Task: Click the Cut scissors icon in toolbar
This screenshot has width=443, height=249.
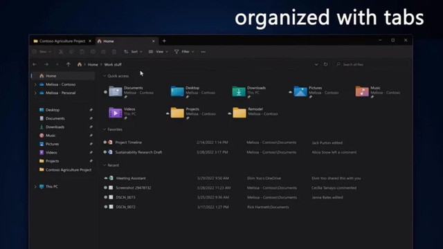Action: (61, 52)
